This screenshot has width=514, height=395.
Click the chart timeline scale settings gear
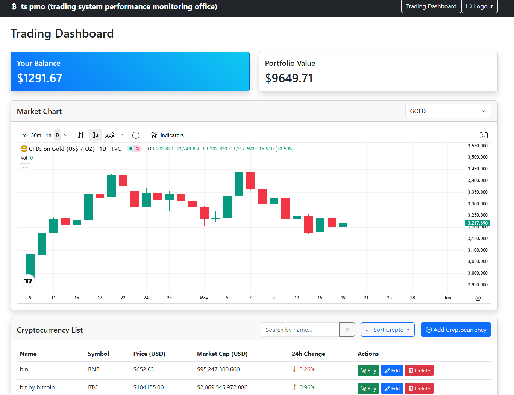tap(478, 298)
